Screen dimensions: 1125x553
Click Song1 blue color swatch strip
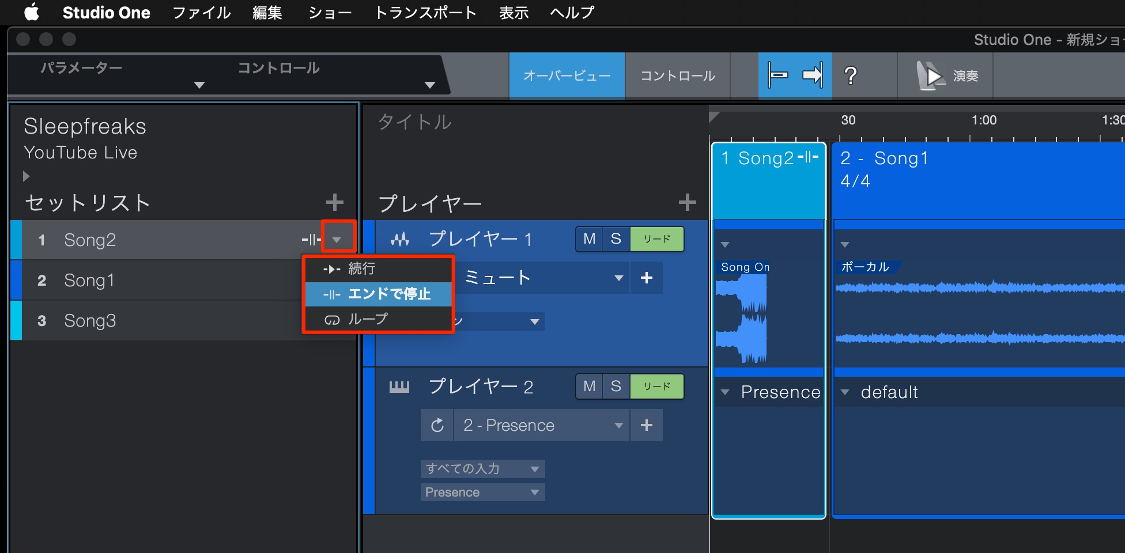click(16, 281)
